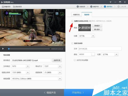Close the 快剪辑 window
Image resolution: width=128 pixels, height=96 pixels.
[125, 2]
